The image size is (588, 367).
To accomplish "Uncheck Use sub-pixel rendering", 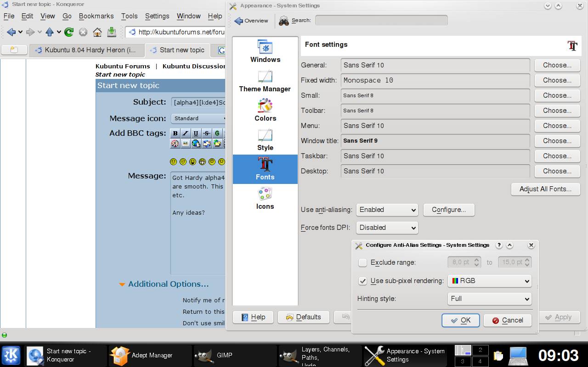I will (x=363, y=281).
